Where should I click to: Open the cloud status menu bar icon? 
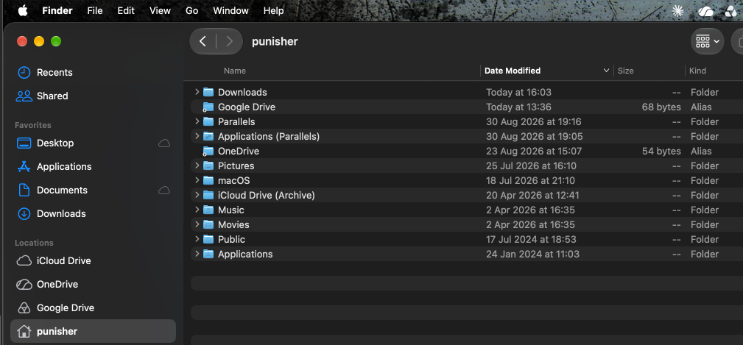pos(705,11)
